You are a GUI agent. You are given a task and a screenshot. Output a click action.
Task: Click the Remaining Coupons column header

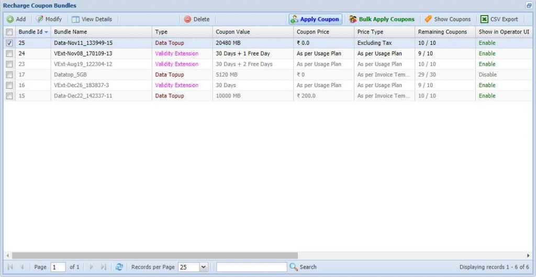[442, 32]
